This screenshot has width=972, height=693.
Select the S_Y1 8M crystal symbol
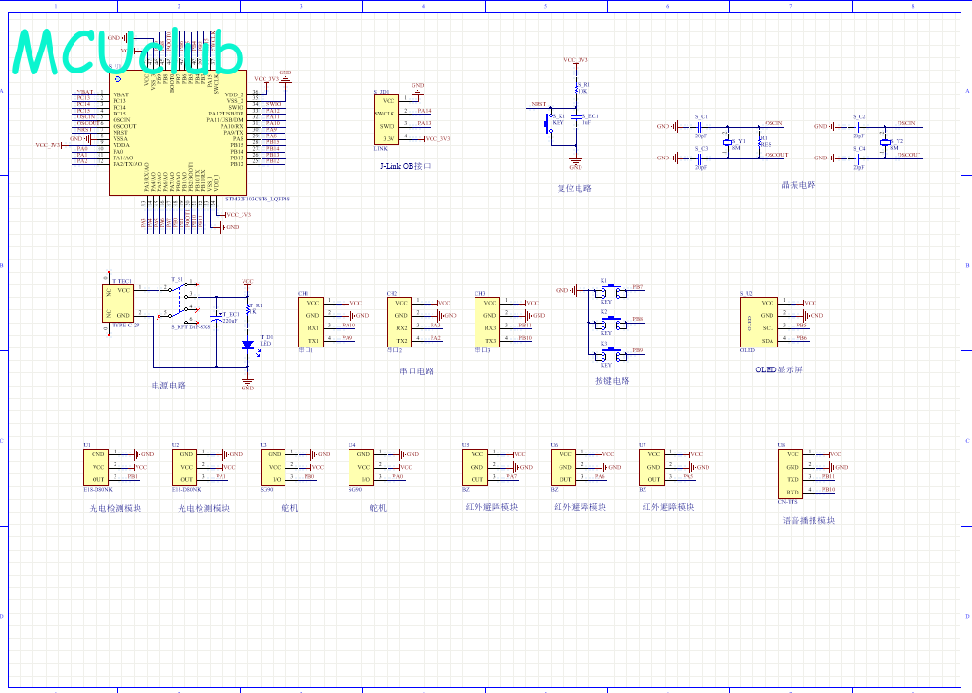728,142
